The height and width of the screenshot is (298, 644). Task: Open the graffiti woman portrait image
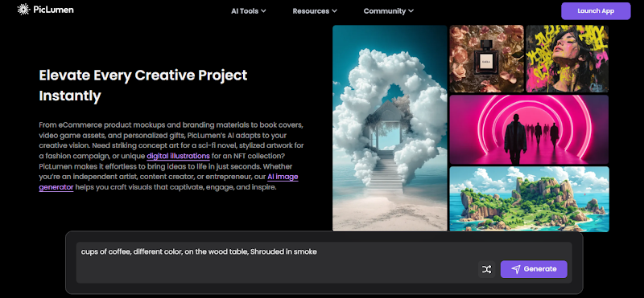click(568, 59)
